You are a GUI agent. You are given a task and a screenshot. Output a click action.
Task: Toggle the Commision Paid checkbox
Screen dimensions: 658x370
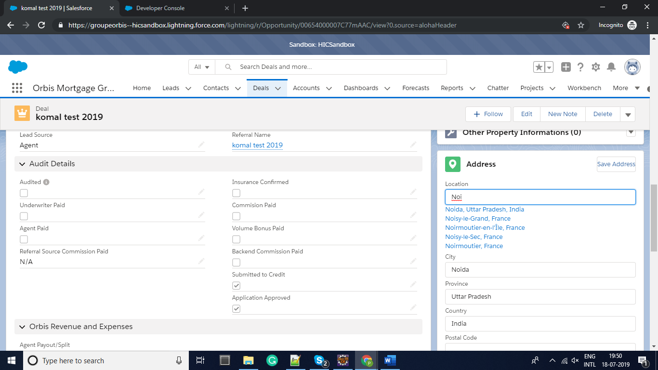click(x=236, y=216)
